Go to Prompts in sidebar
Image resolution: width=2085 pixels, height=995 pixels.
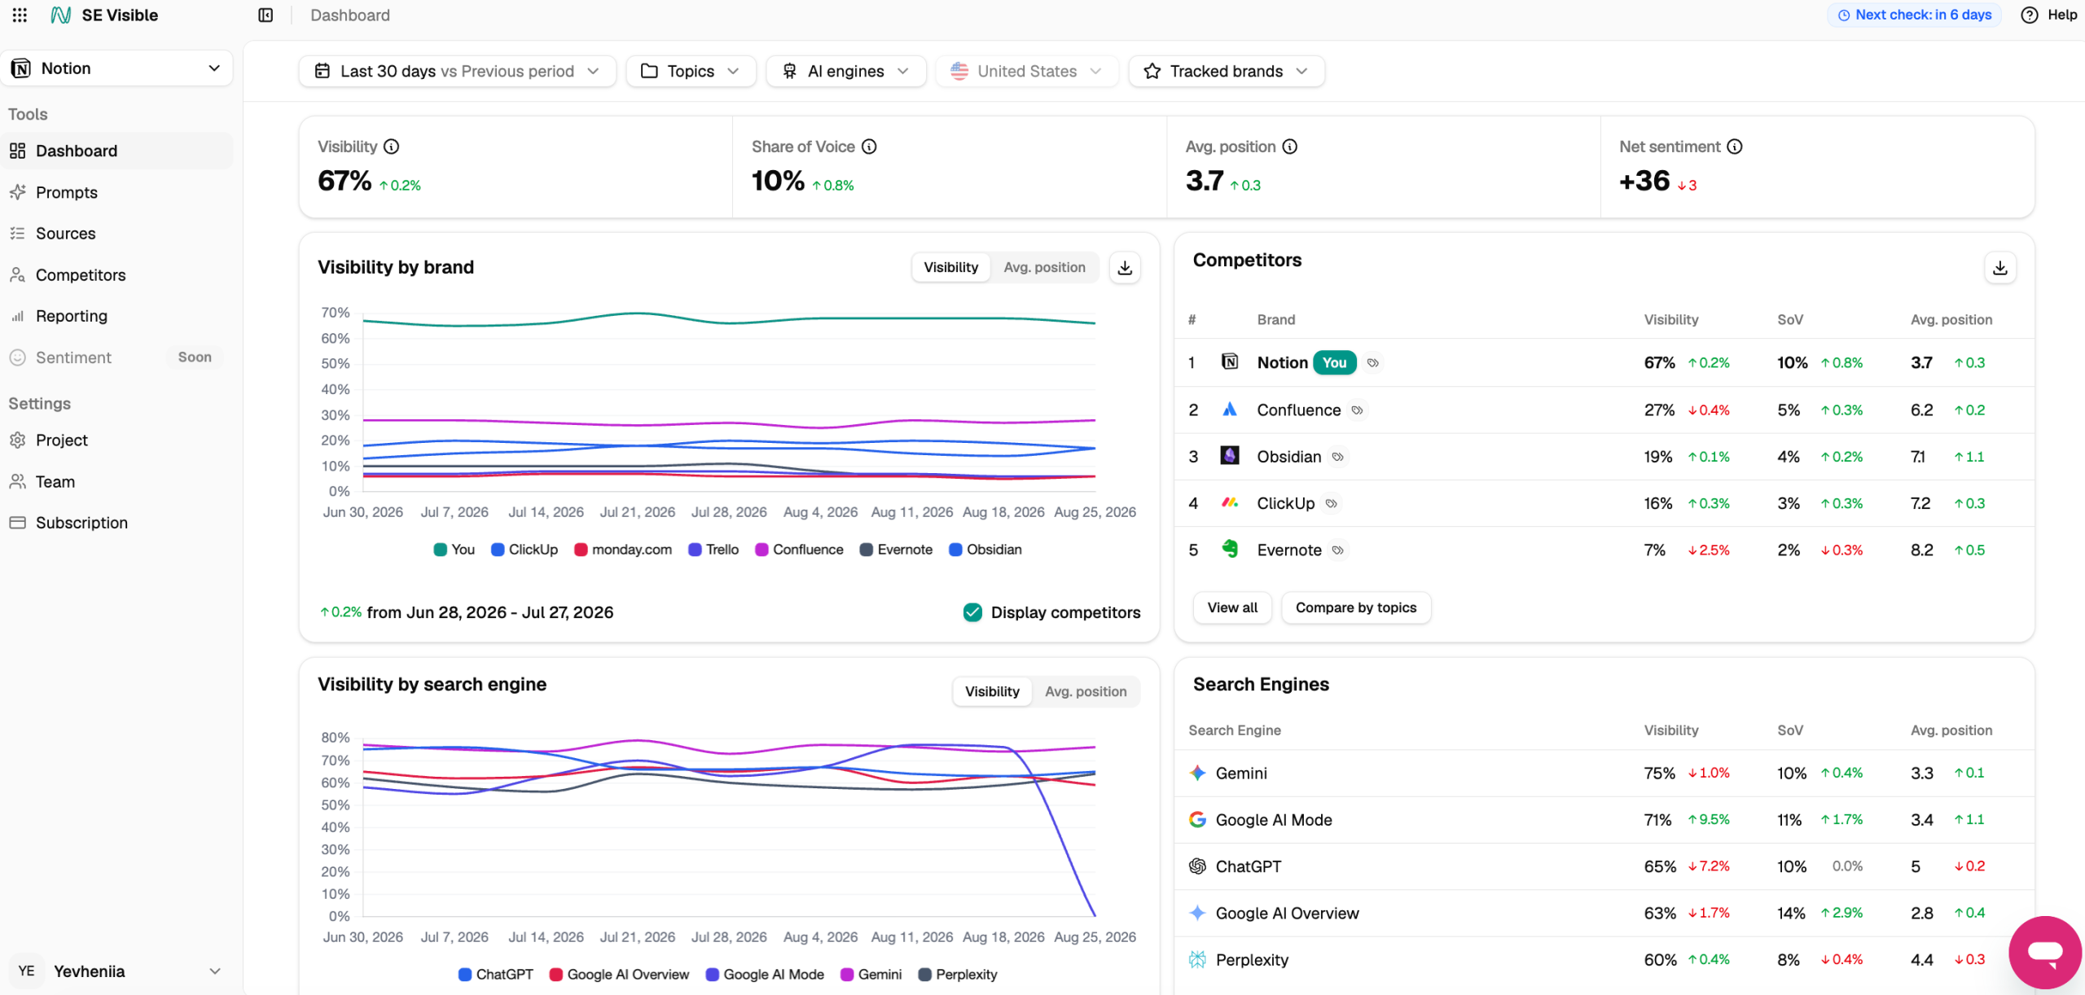click(116, 193)
